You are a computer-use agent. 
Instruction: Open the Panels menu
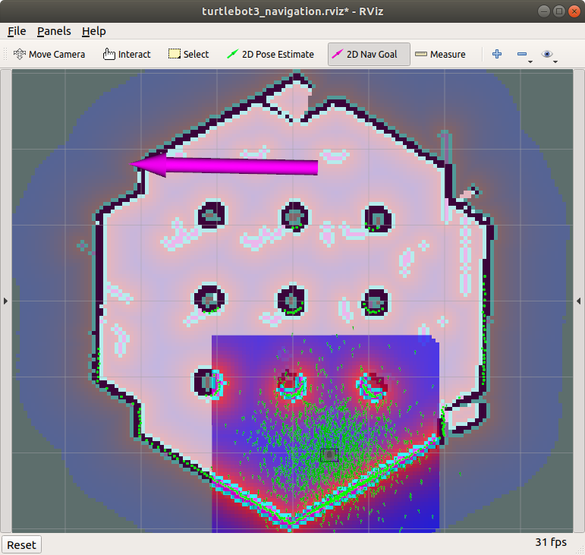54,31
